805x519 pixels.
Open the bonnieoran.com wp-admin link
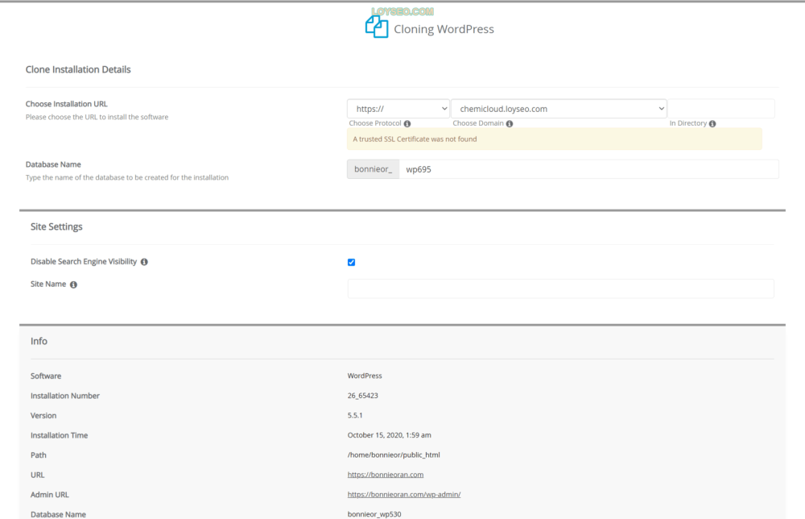(404, 494)
